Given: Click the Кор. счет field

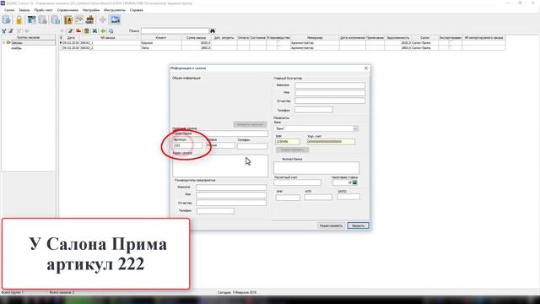Looking at the screenshot, I should coord(331,142).
